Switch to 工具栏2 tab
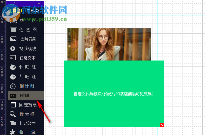The width and height of the screenshot is (205, 135). tap(33, 11)
